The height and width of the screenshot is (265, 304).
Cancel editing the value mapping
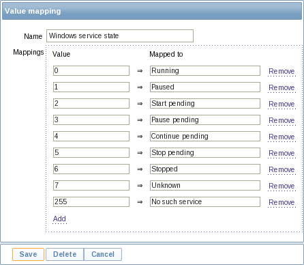[103, 254]
